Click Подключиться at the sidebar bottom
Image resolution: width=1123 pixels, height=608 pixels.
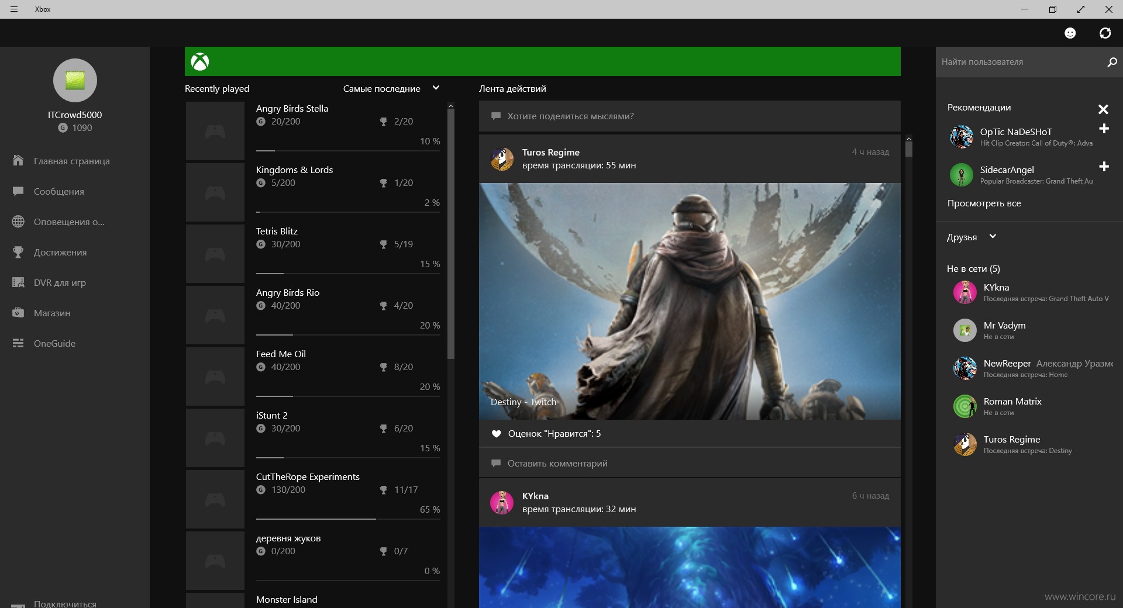(65, 603)
